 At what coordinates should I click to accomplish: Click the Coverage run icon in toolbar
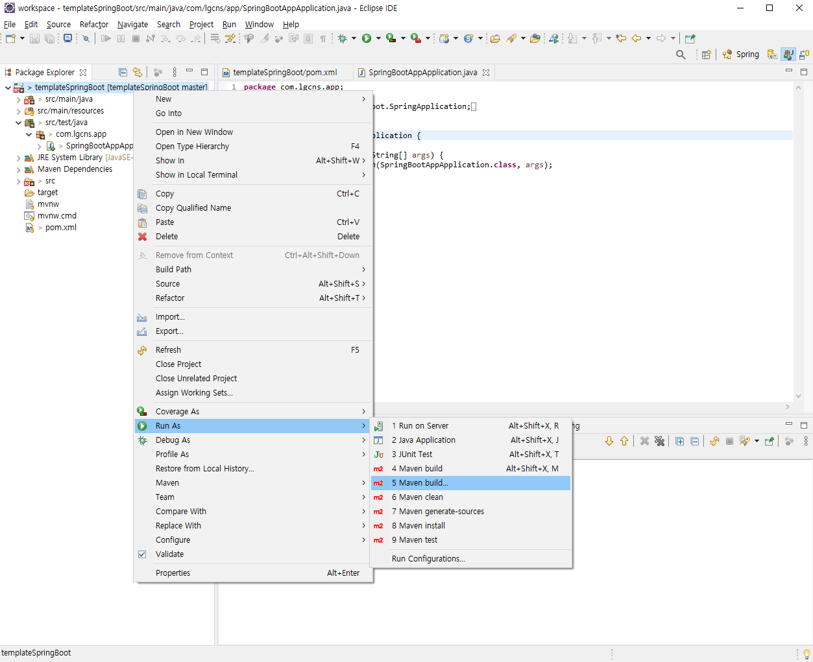(391, 39)
